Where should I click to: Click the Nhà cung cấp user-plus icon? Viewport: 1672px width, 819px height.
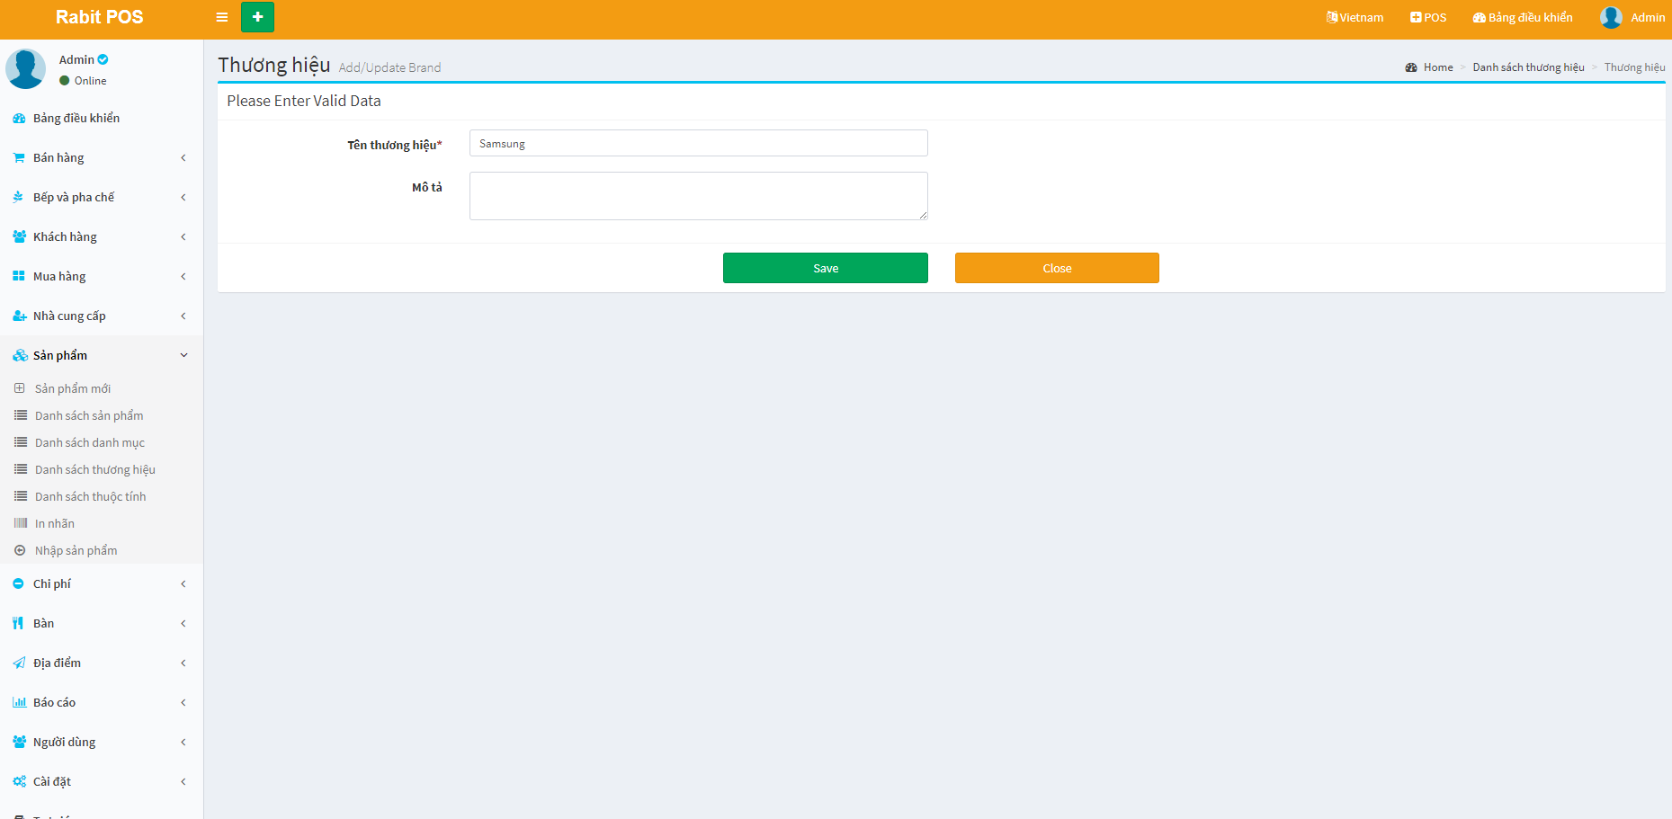[x=19, y=316]
